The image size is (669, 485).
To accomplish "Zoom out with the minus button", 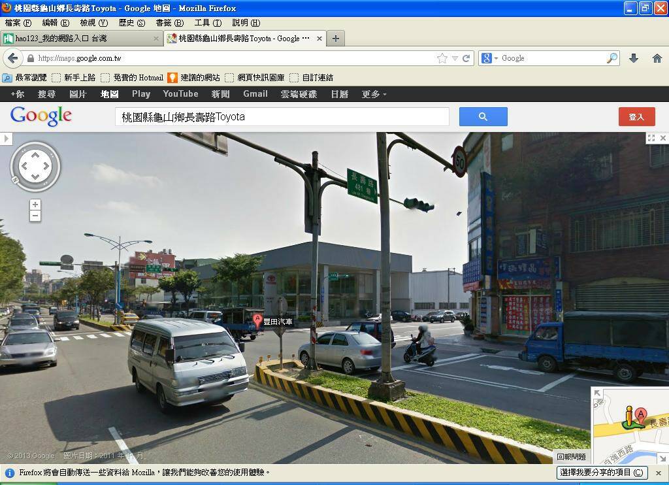I will click(35, 216).
